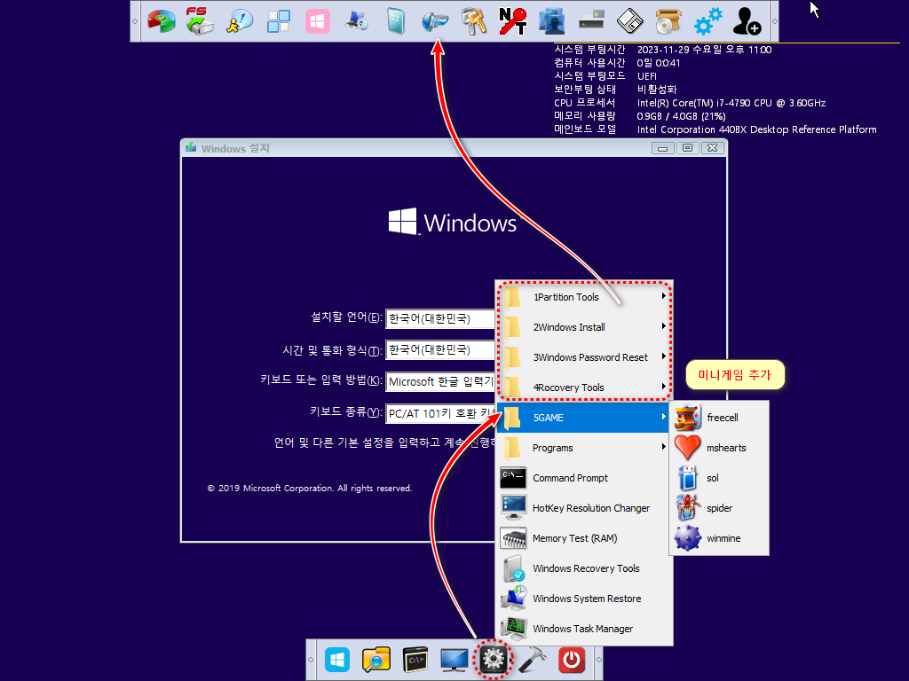
Task: Start the freecell game
Action: pyautogui.click(x=719, y=418)
